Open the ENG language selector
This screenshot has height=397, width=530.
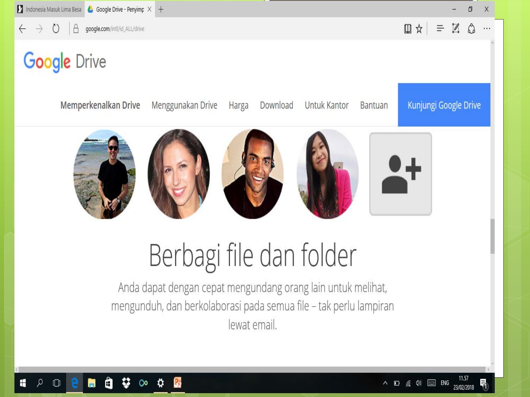click(x=445, y=383)
